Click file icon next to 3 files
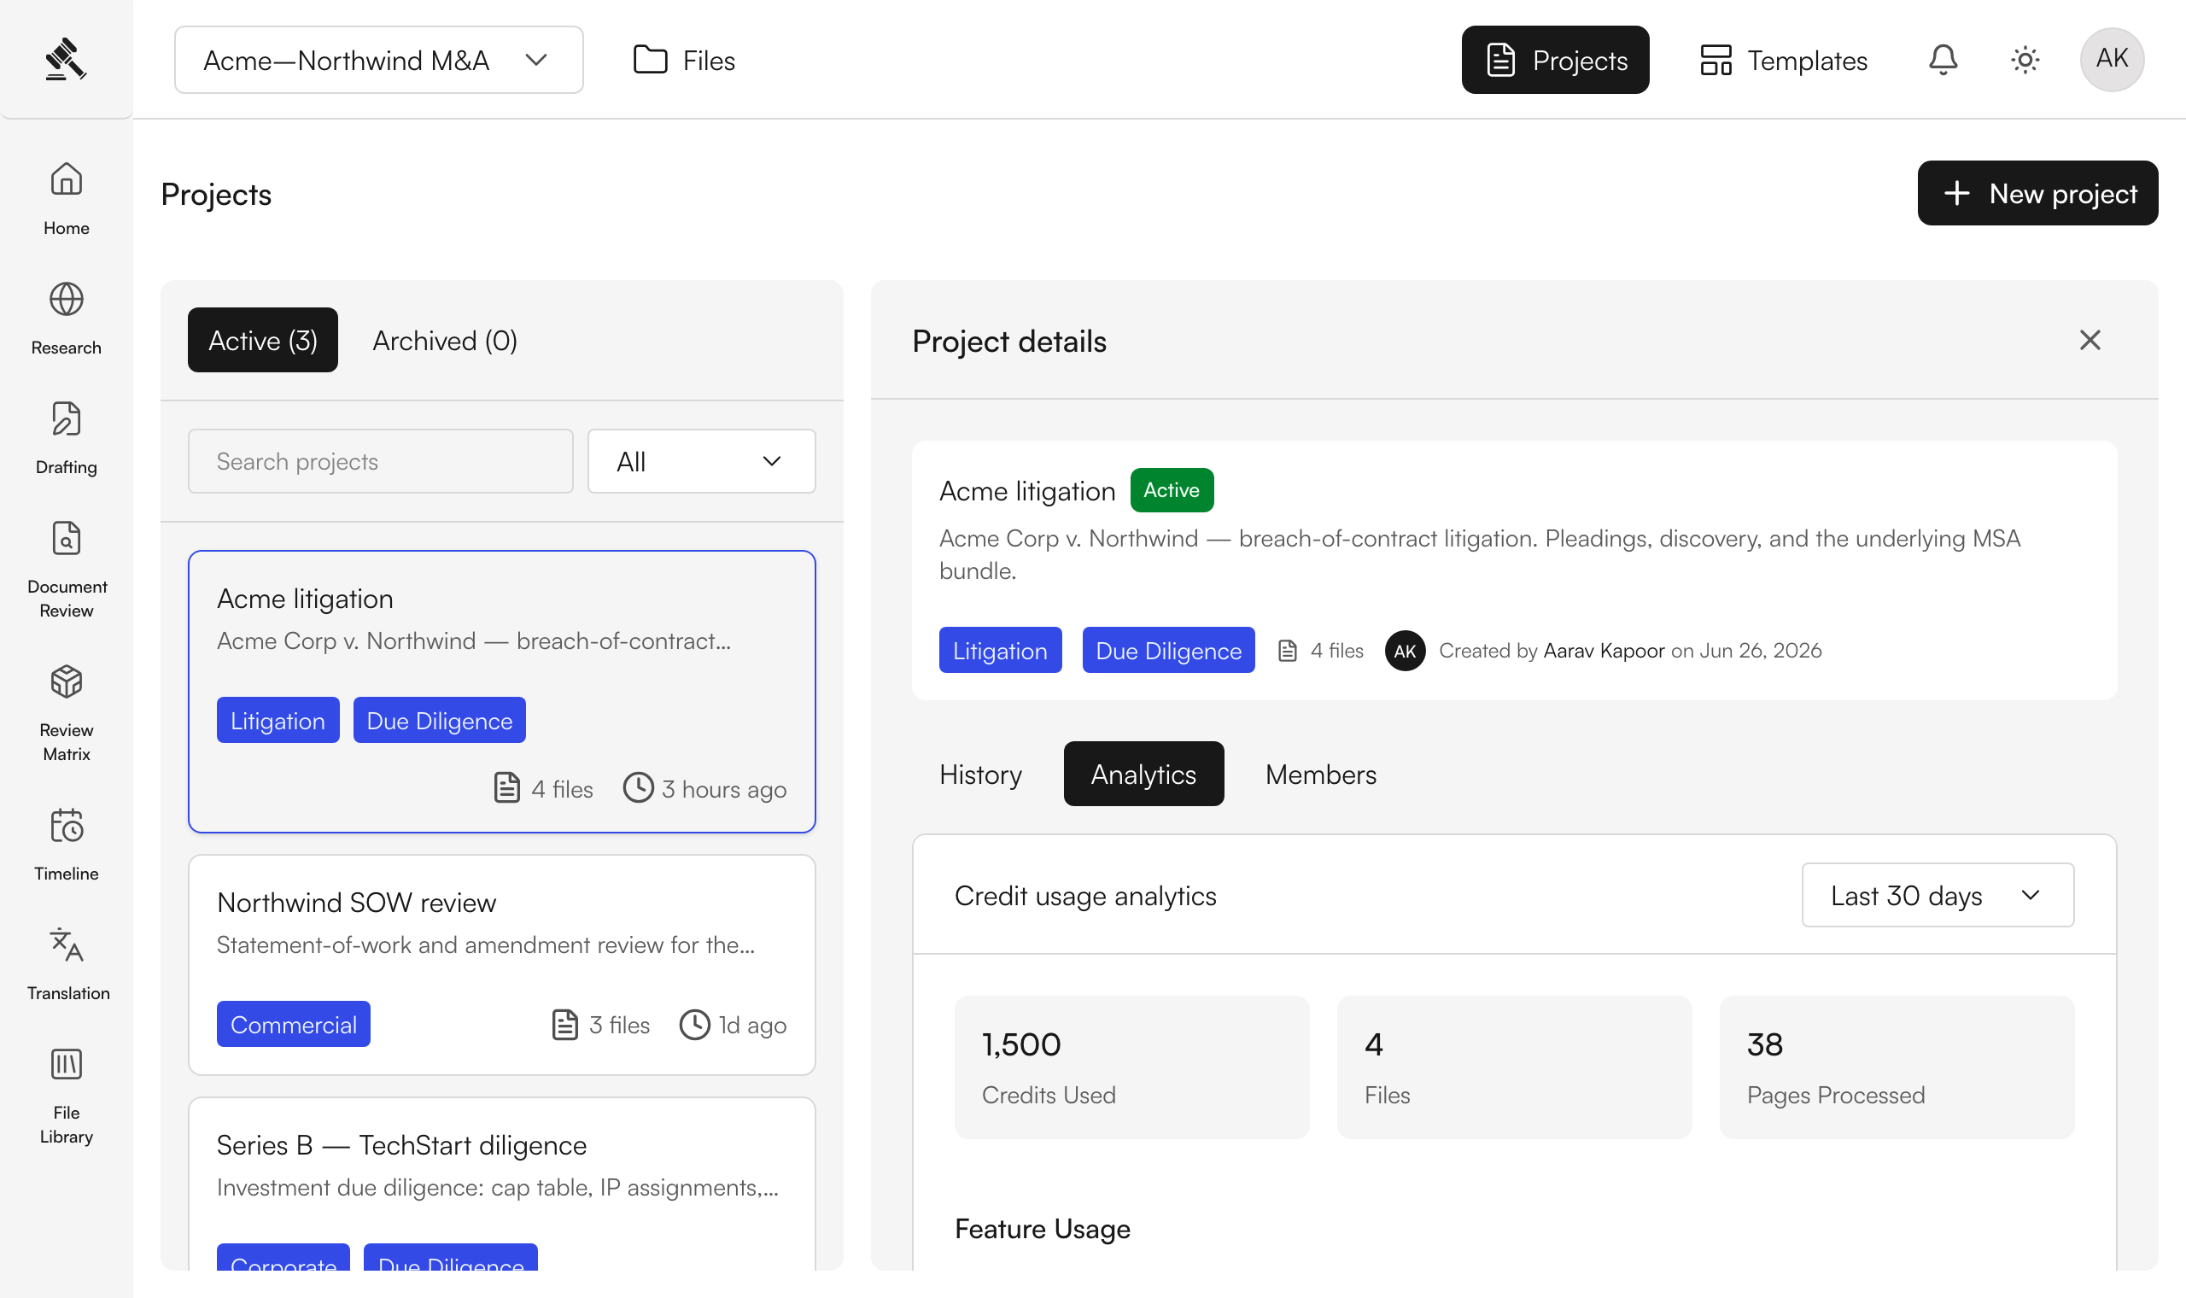Viewport: 2186px width, 1298px height. [565, 1024]
